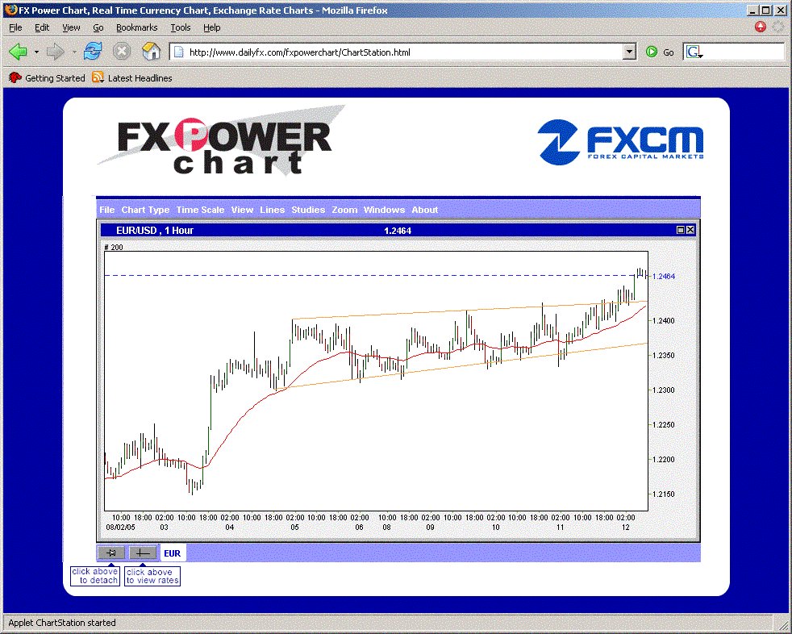Click the detach chart button
The width and height of the screenshot is (792, 634).
pos(111,553)
